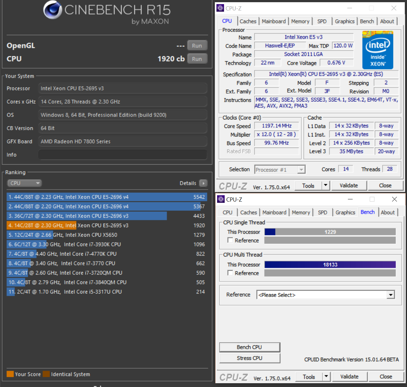This screenshot has width=407, height=387.
Task: Click the Intel Inside Xeon logo
Action: coord(378,50)
